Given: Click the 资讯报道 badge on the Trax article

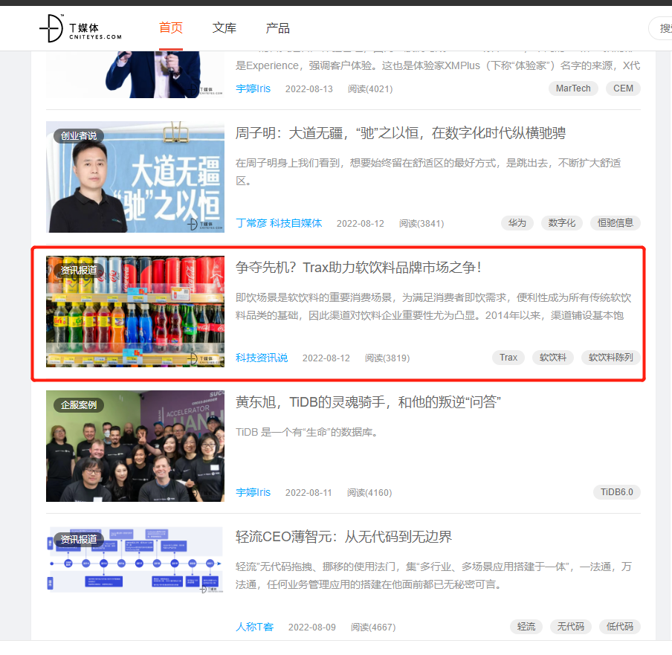Looking at the screenshot, I should click(x=79, y=271).
